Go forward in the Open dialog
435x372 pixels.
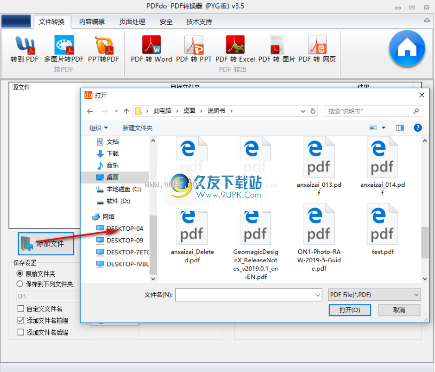tap(105, 111)
